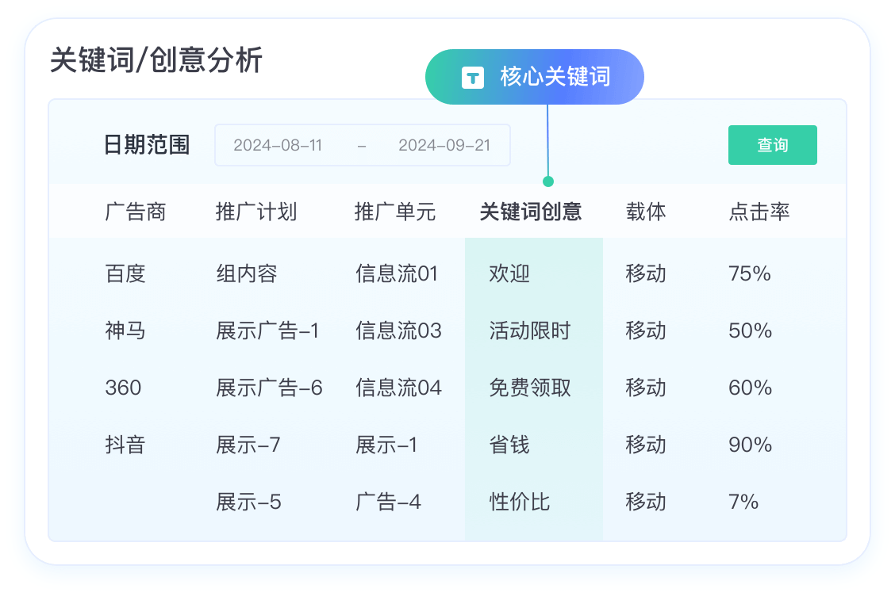Viewport: 895px width, 596px height.
Task: Click the 推广计划 column header
Action: 255,212
